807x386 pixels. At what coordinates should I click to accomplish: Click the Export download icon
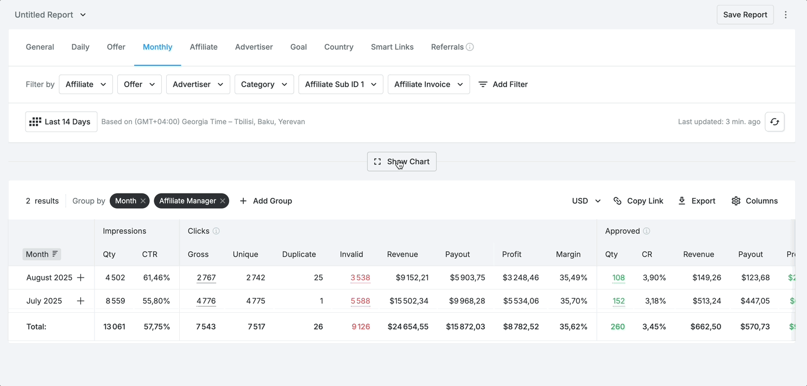coord(682,201)
